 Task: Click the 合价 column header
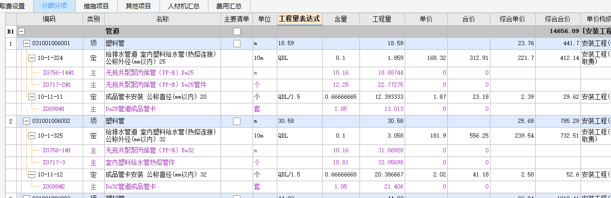tap(468, 19)
